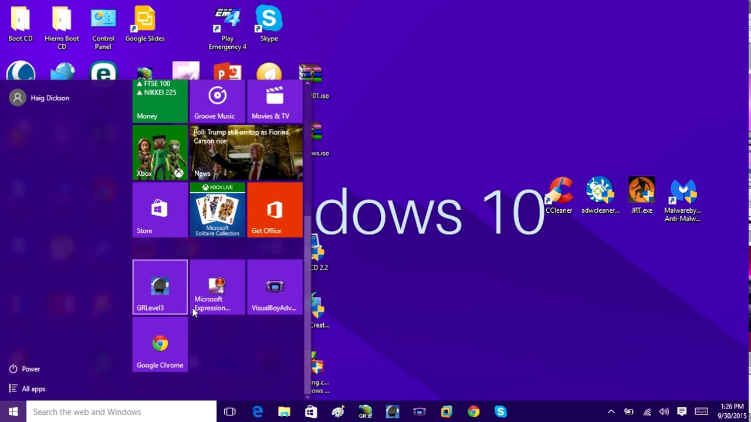Select the PowerPoint desktop icon

(228, 72)
